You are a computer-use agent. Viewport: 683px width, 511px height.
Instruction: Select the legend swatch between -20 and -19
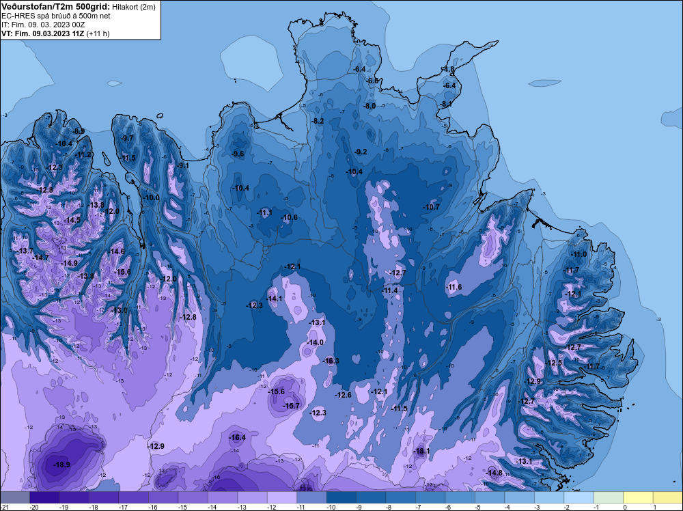click(x=44, y=497)
